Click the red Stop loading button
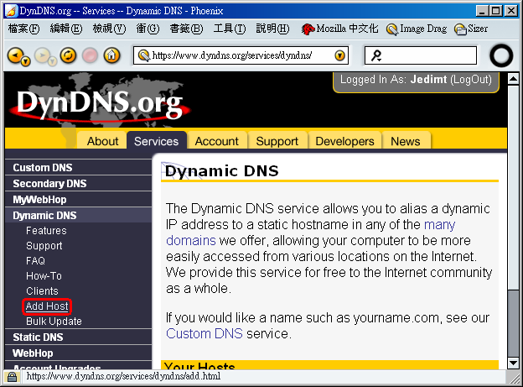 [90, 55]
